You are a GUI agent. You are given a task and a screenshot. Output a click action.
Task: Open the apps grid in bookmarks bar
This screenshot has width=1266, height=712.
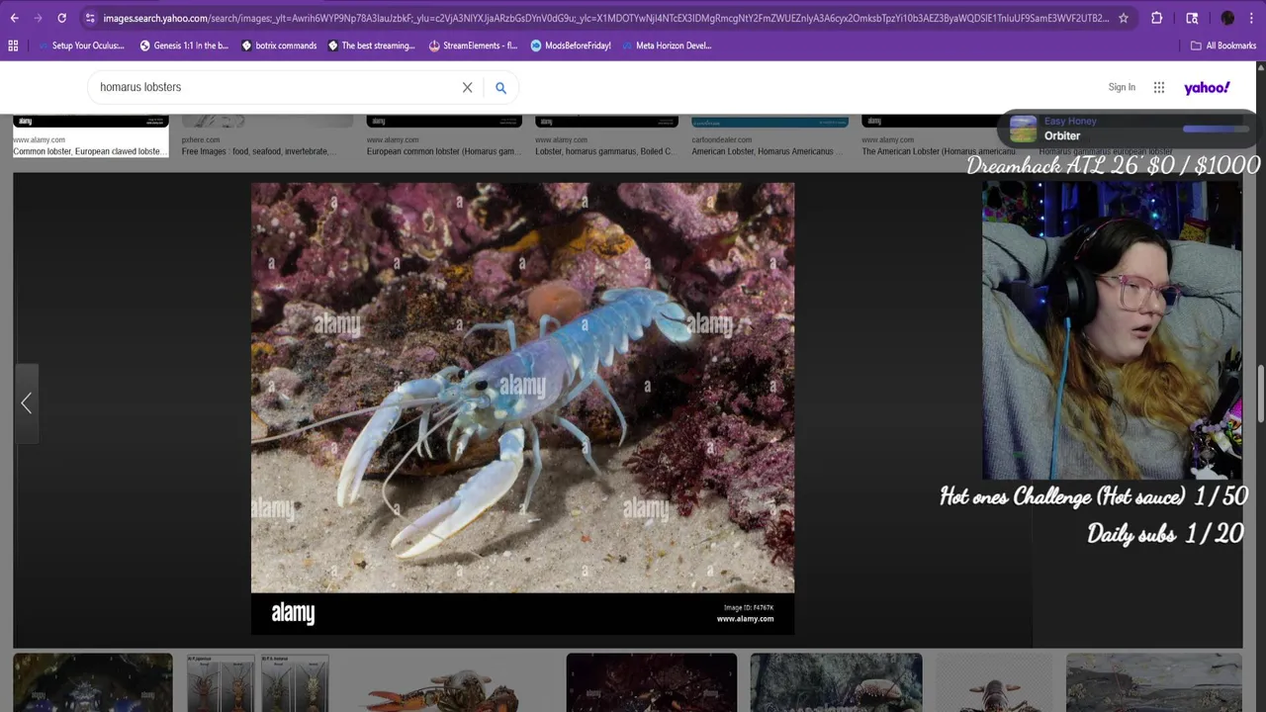[x=13, y=45]
